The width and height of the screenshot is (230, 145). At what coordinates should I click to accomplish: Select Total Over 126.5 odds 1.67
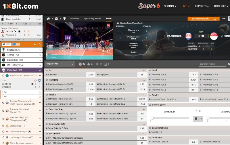tap(193, 75)
